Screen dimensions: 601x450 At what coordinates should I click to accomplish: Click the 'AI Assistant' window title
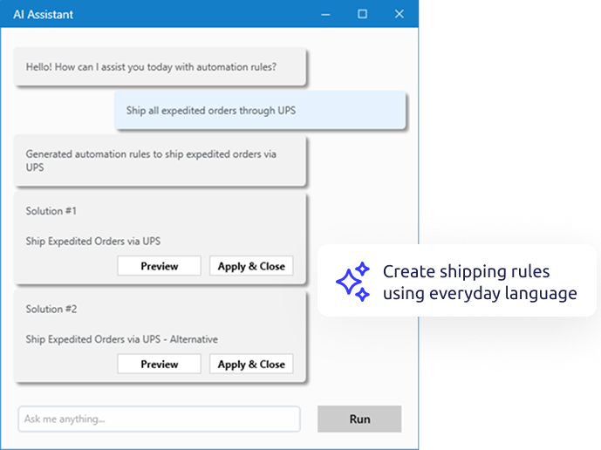click(x=44, y=14)
